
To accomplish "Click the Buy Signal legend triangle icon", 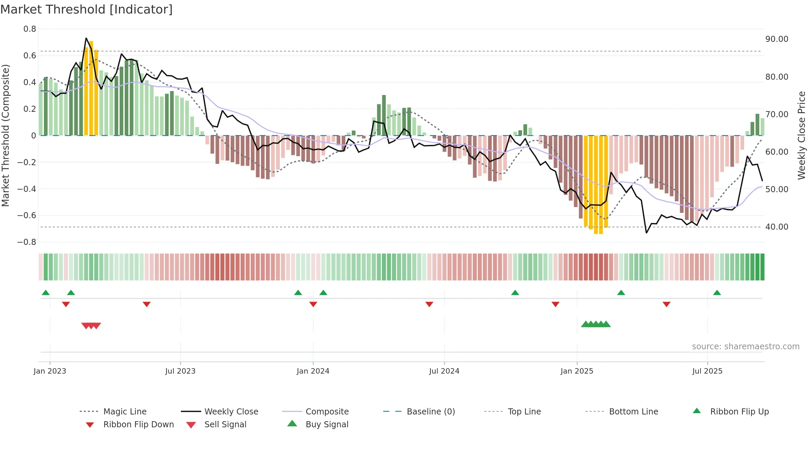I will pos(292,423).
